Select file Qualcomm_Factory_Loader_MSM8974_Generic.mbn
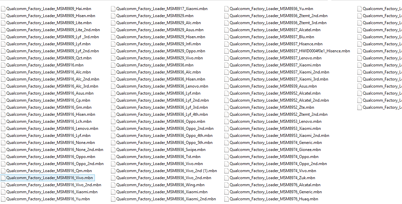This screenshot has width=402, height=204. (276, 142)
